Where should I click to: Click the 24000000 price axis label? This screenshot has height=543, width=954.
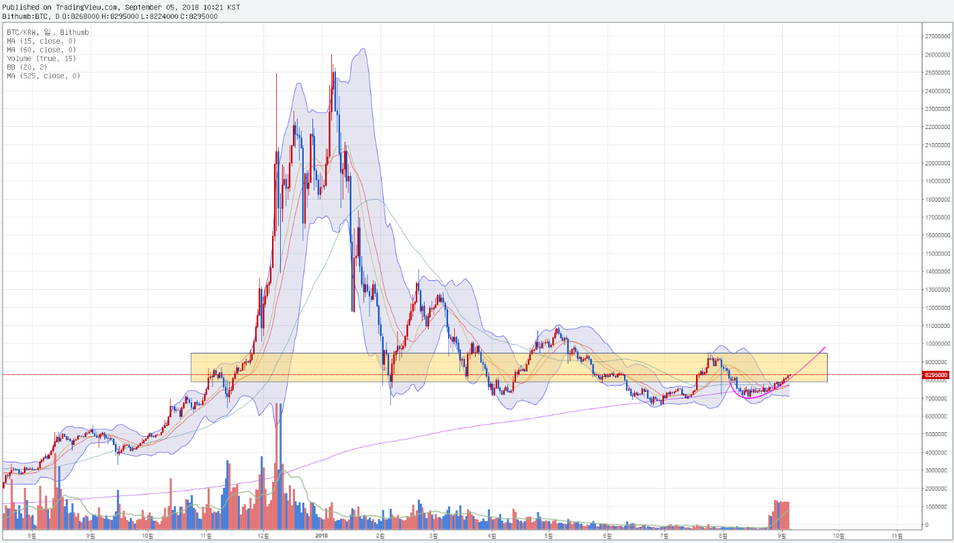pos(937,90)
